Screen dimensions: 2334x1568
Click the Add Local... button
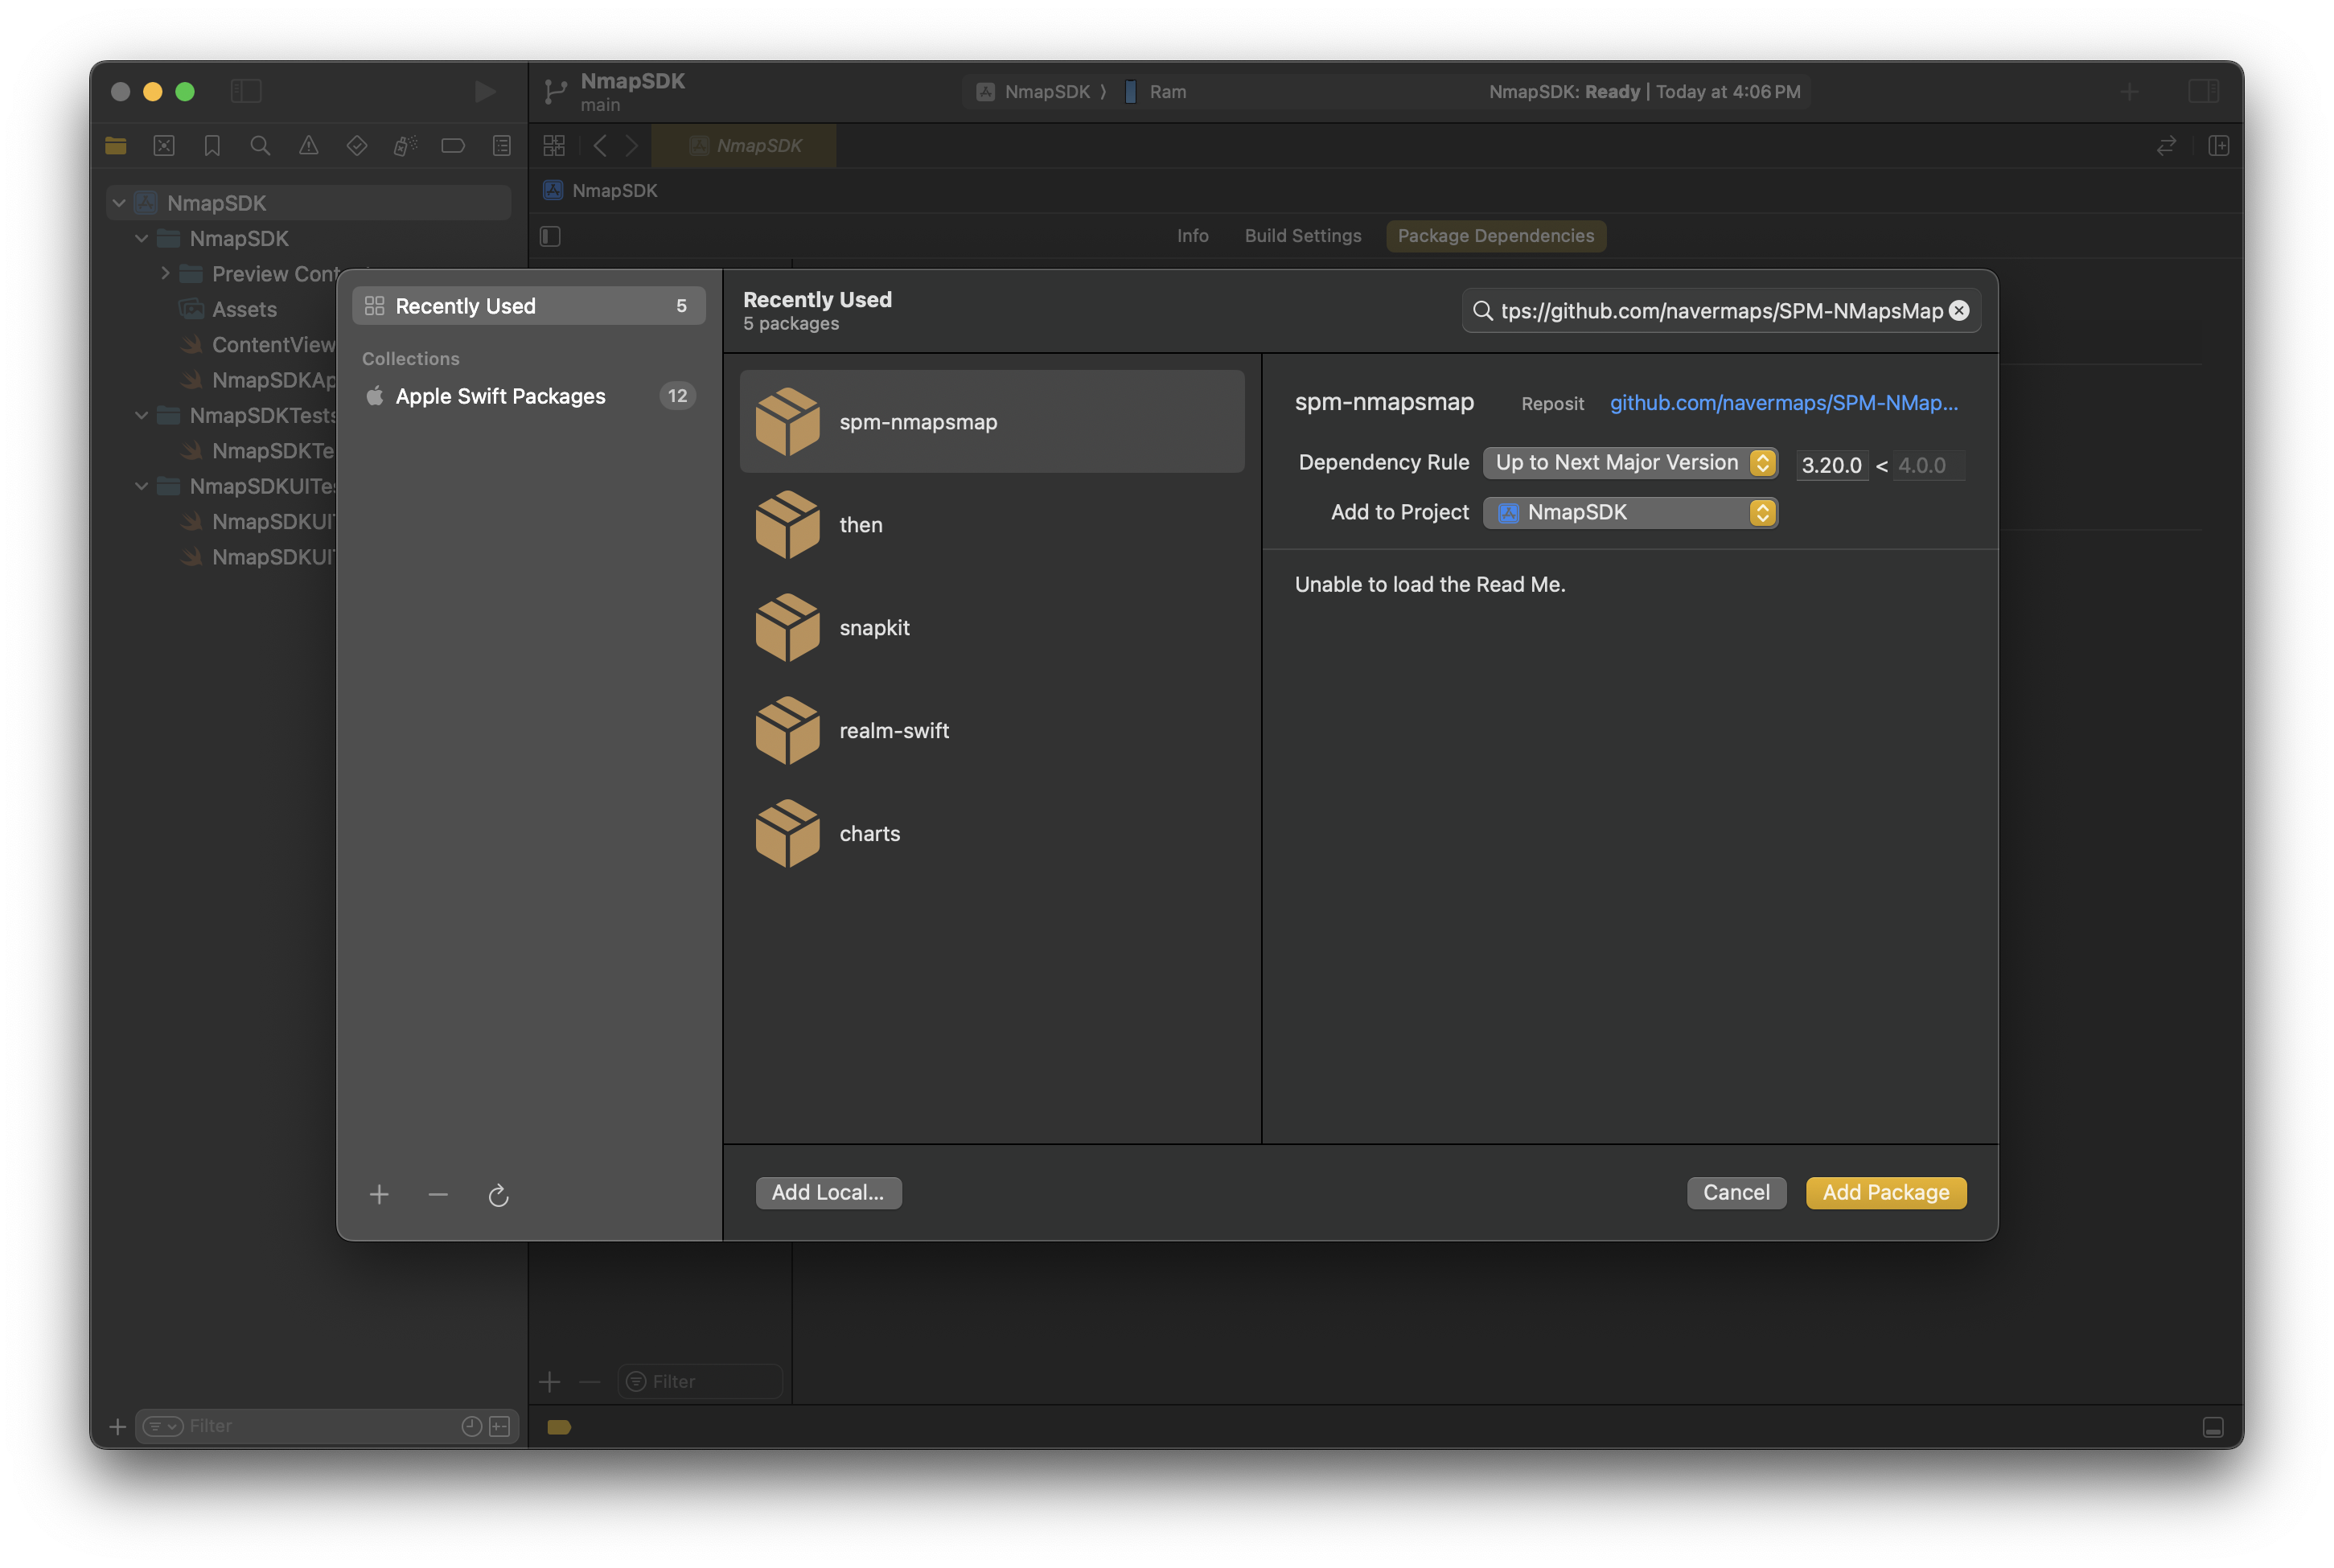click(x=828, y=1193)
